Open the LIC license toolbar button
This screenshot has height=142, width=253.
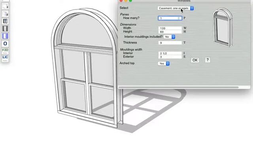[x=5, y=58]
